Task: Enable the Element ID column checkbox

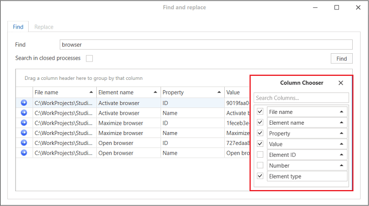Action: point(260,155)
